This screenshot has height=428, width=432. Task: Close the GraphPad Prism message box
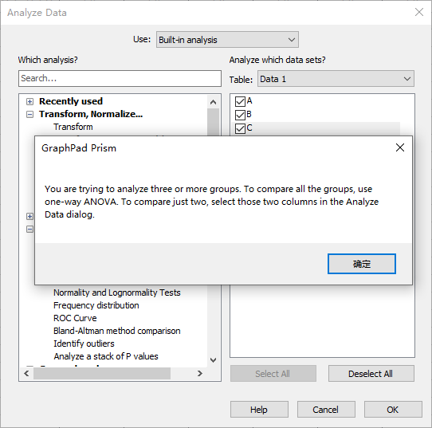click(400, 147)
